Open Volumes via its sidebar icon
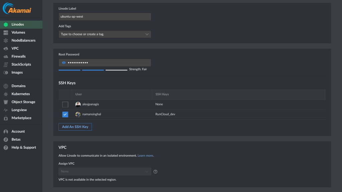 (6, 32)
